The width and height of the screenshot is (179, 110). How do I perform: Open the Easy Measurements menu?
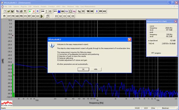[88, 7]
